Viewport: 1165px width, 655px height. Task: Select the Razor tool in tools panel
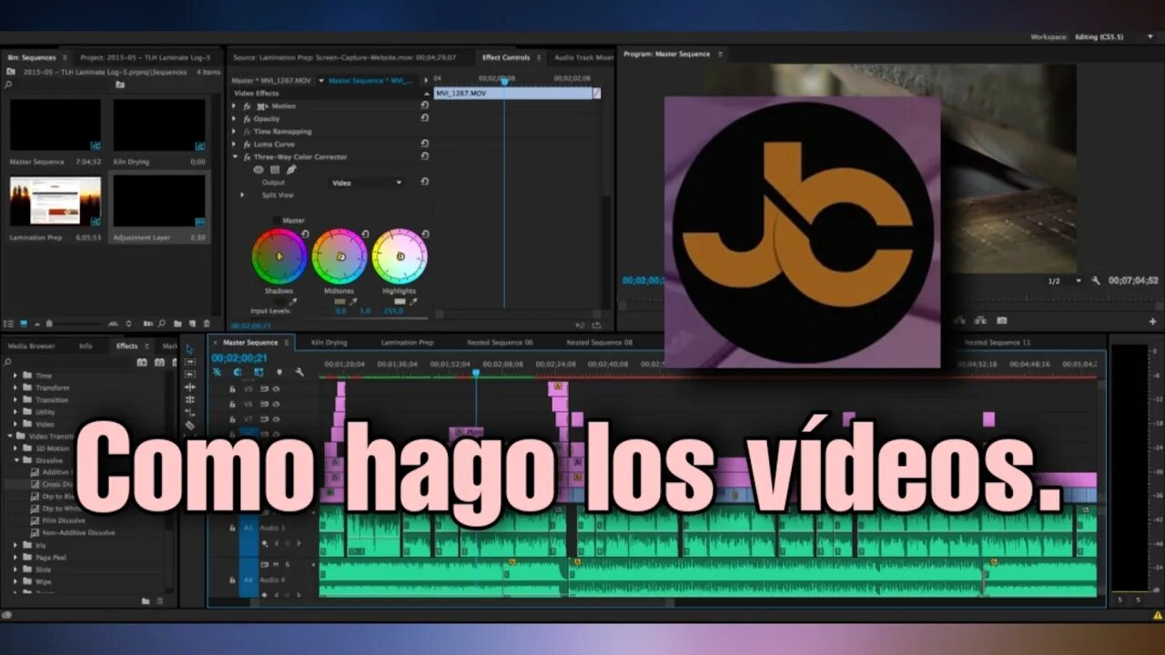click(x=189, y=426)
